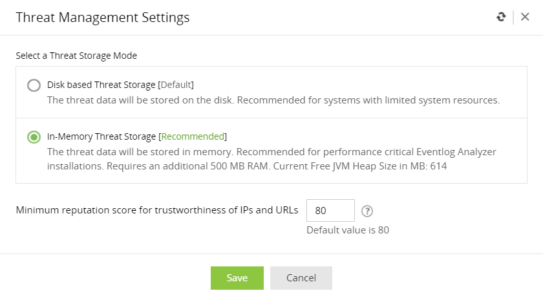This screenshot has height=302, width=543.
Task: Select Disk based Threat Storage radio button
Action: [x=34, y=85]
